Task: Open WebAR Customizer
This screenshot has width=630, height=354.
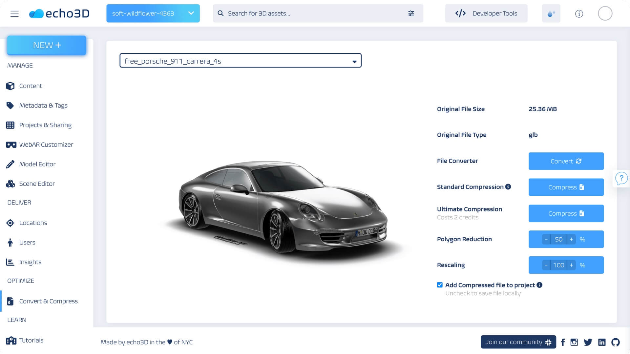Action: [46, 145]
